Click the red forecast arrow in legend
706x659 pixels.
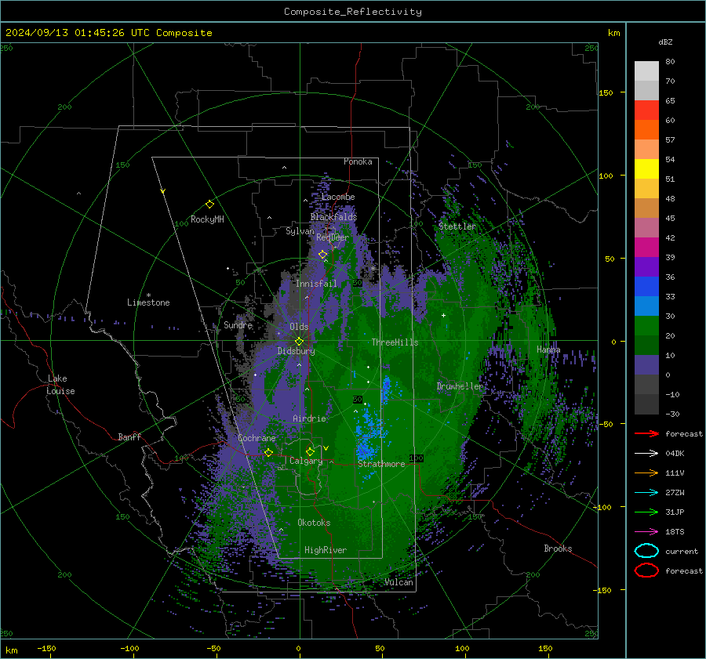pyautogui.click(x=646, y=433)
